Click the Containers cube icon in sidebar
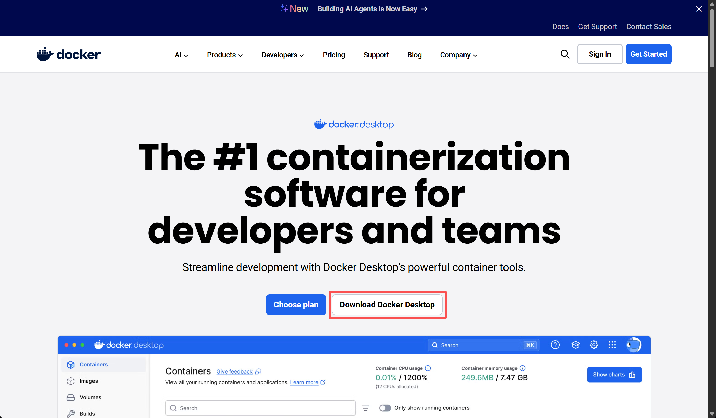 (71, 364)
